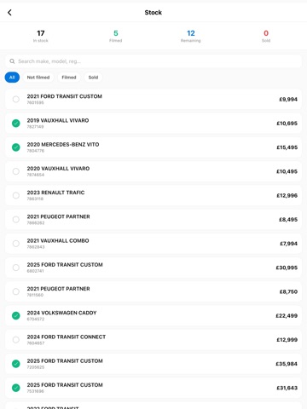The image size is (307, 409).
Task: Open the 2019 VAUXHALL VIVARO title
Action: pos(58,120)
